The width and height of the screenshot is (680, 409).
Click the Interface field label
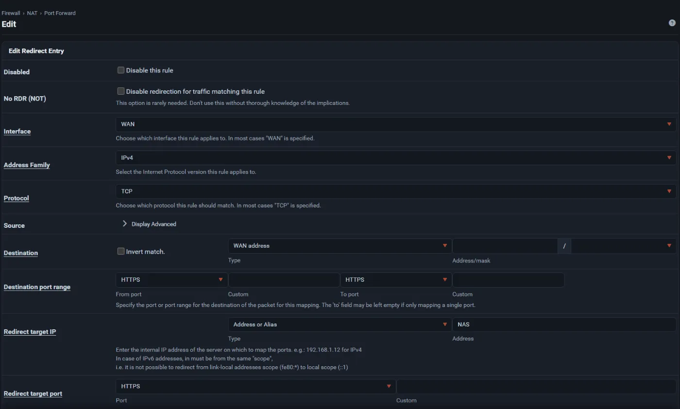pyautogui.click(x=17, y=132)
